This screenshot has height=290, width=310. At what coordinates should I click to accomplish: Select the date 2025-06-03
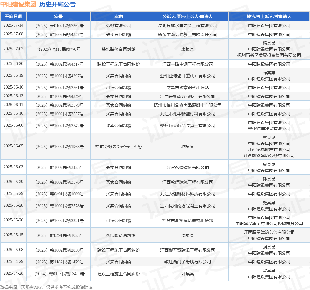(13, 167)
